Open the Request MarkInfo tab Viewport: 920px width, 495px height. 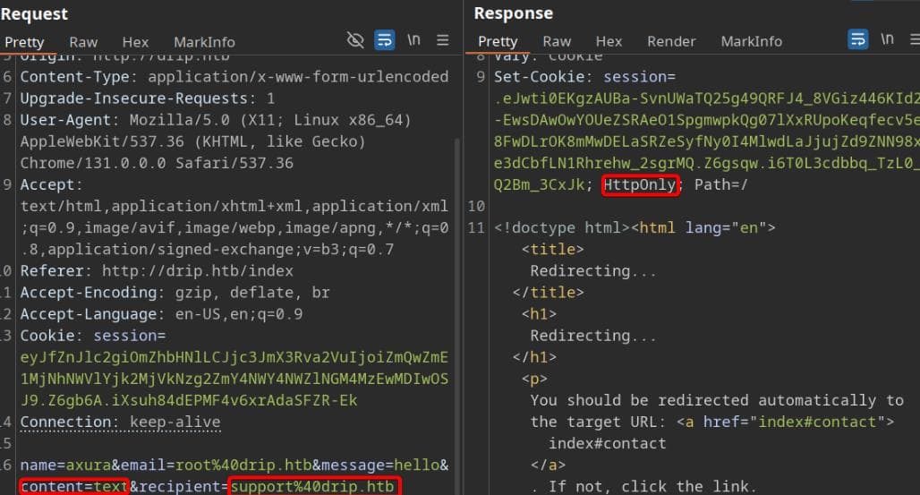point(204,42)
